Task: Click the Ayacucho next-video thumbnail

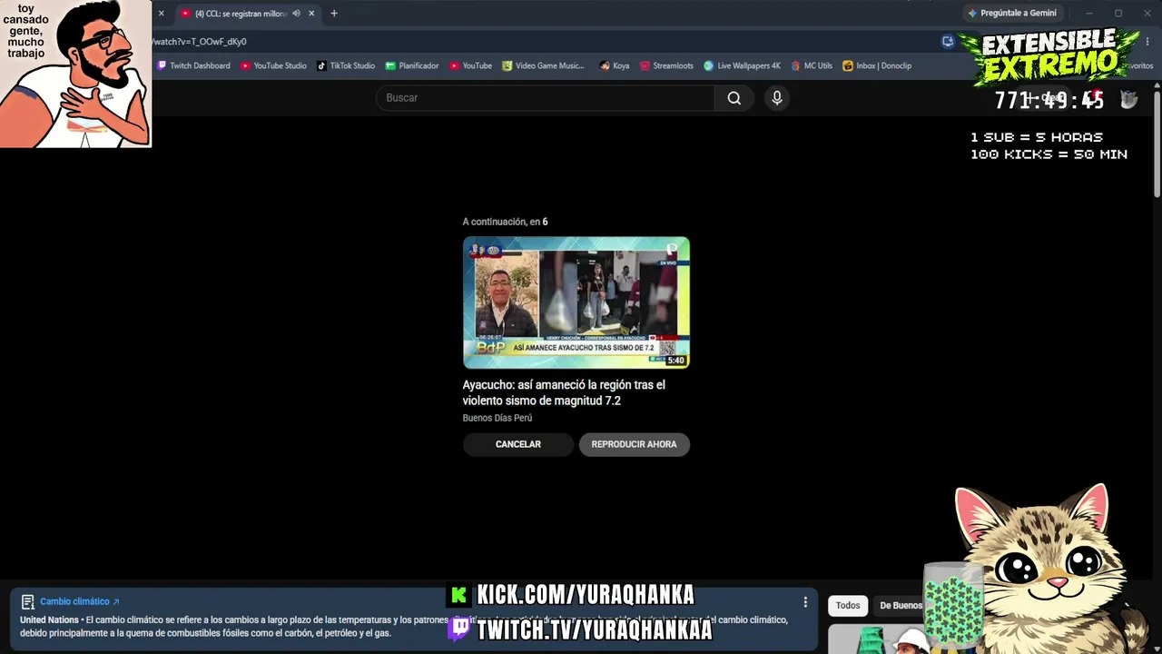Action: [576, 302]
